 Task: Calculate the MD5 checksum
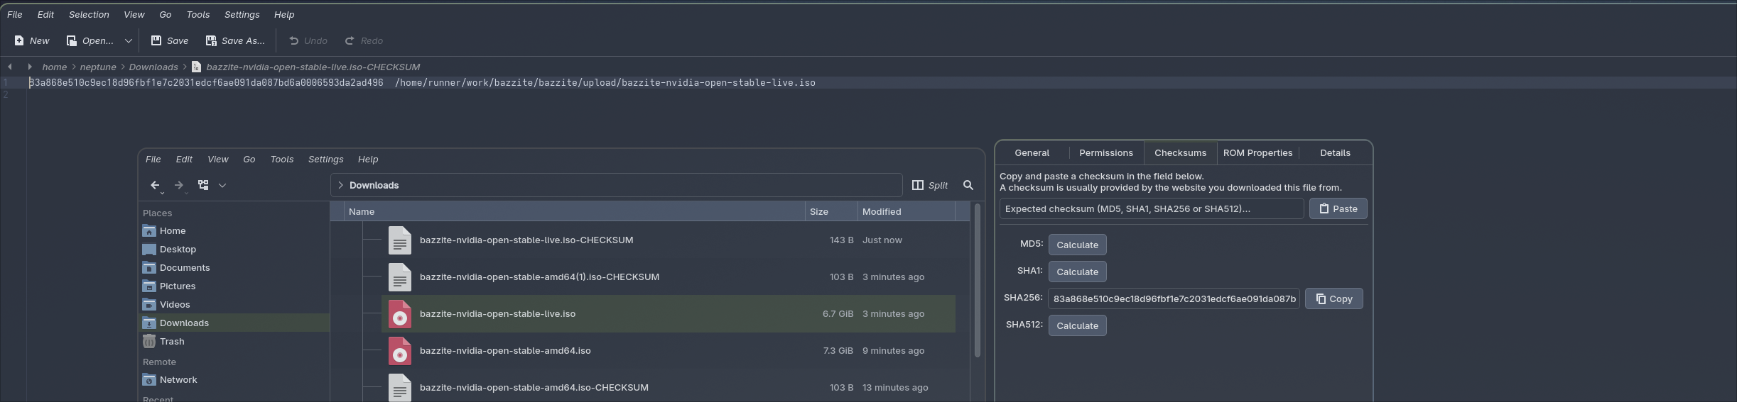(x=1077, y=245)
